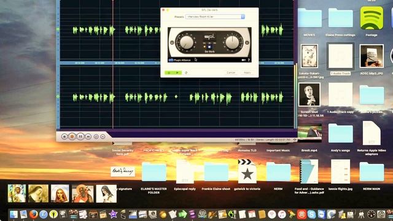This screenshot has height=221, width=393.
Task: Open the plugin help question mark
Action: tap(249, 60)
